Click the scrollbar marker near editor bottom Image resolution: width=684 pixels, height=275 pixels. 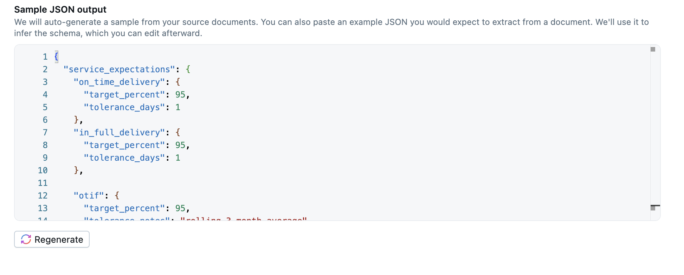[x=653, y=208]
